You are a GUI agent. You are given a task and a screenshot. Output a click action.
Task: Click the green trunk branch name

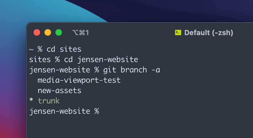coord(49,101)
